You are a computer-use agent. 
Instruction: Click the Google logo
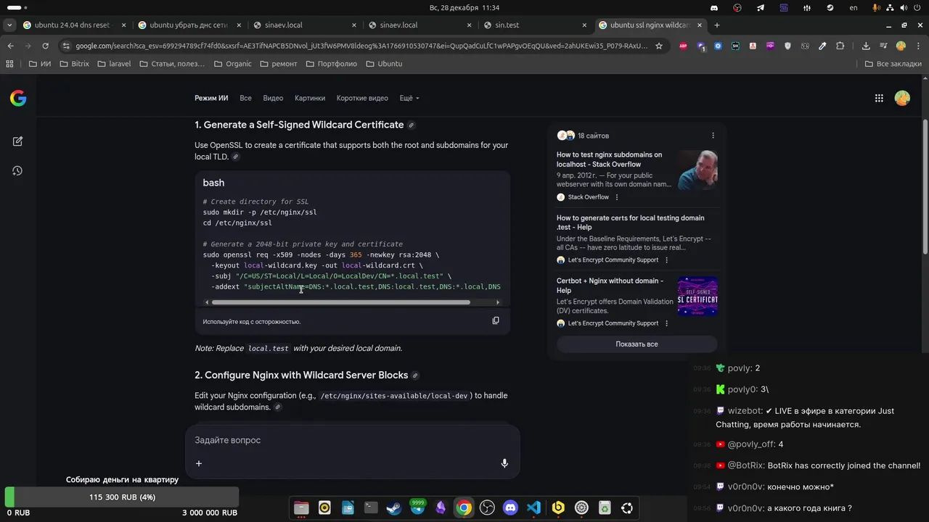tap(18, 99)
